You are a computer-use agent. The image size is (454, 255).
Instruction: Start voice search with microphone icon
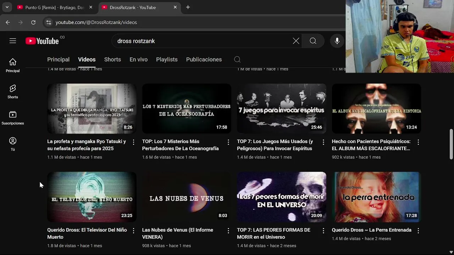337,41
